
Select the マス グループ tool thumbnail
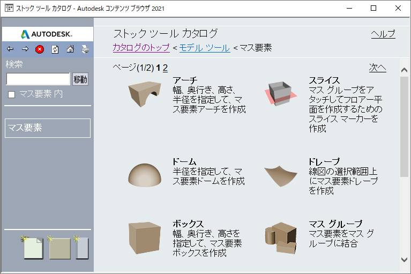281,238
